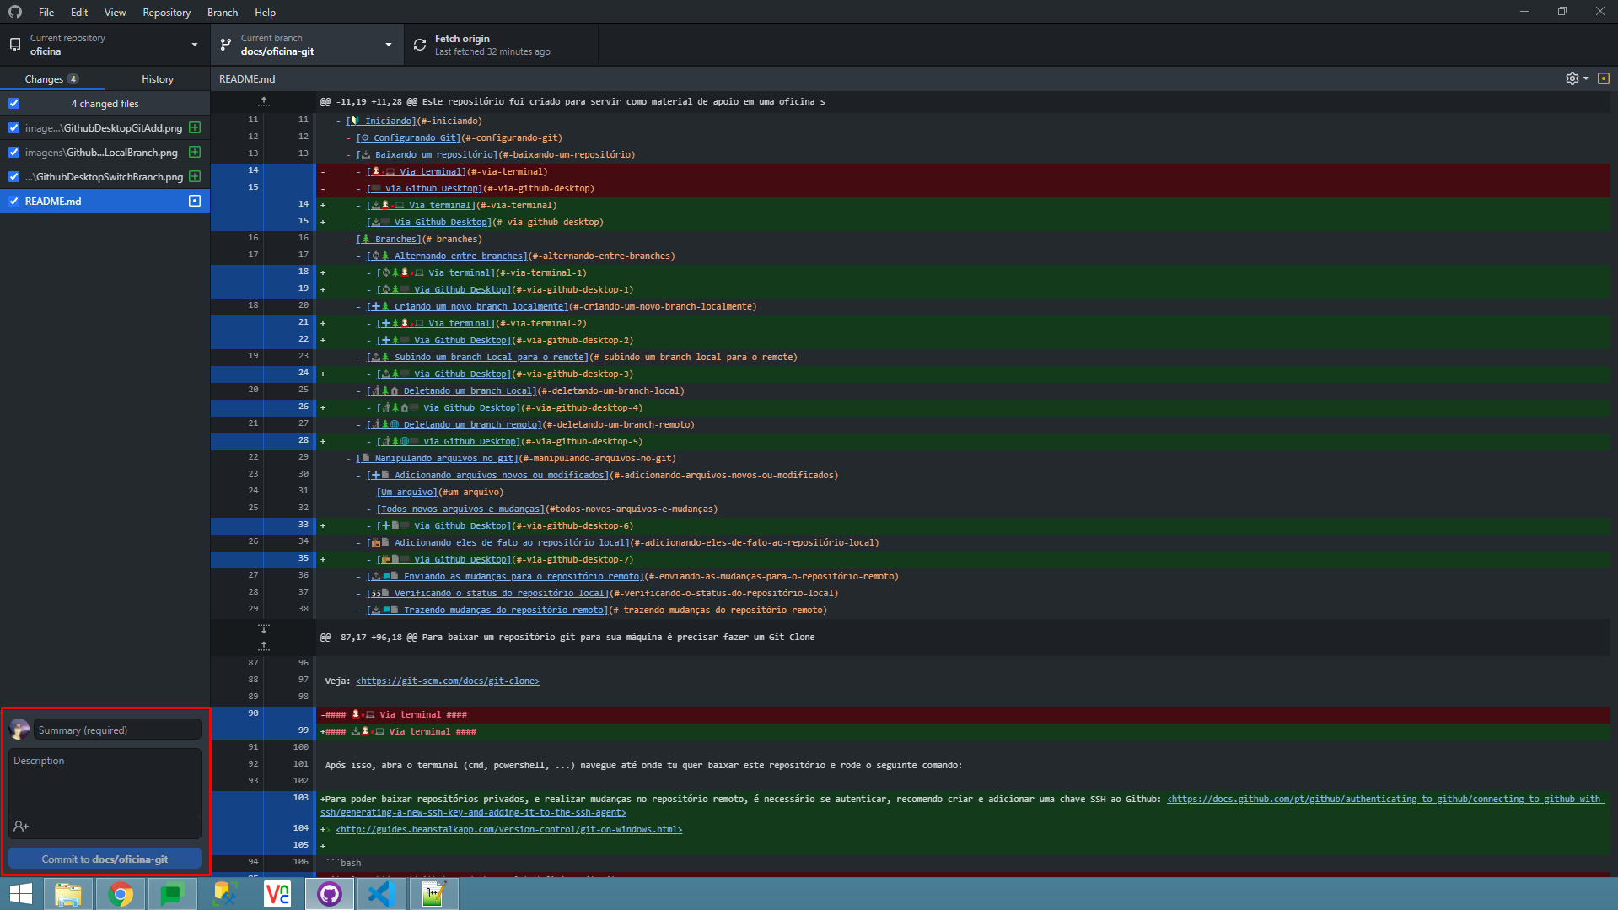Click the 'Branches' anchor line in diff
Screen dimensions: 1618x910
click(x=418, y=239)
